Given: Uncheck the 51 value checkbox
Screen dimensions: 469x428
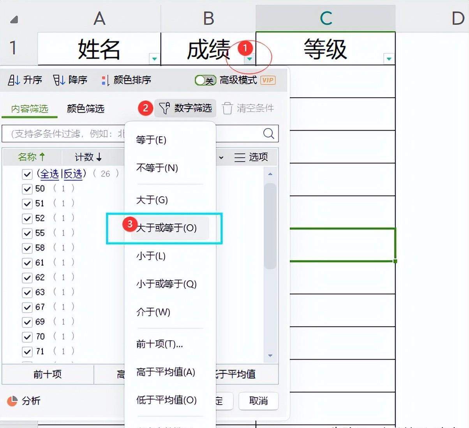Looking at the screenshot, I should [x=27, y=204].
